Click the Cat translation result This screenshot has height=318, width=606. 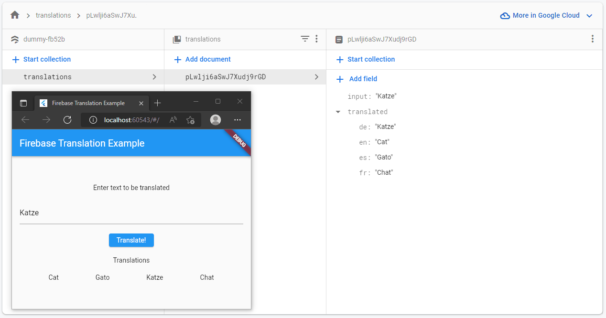pos(54,277)
